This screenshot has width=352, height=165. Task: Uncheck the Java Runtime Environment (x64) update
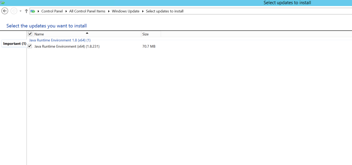pyautogui.click(x=30, y=46)
